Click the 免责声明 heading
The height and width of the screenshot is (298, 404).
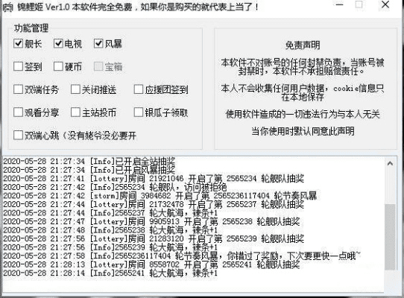(303, 45)
